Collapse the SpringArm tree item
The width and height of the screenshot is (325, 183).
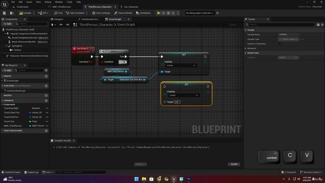pyautogui.click(x=7, y=46)
